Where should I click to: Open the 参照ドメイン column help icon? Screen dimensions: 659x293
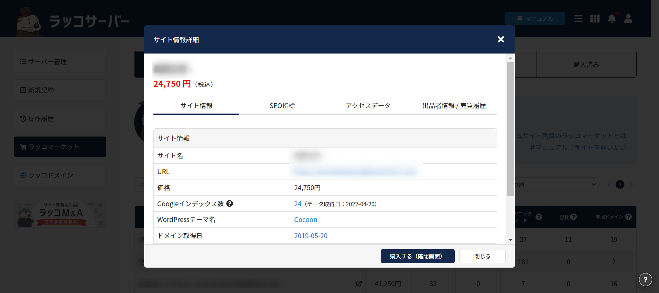628,217
